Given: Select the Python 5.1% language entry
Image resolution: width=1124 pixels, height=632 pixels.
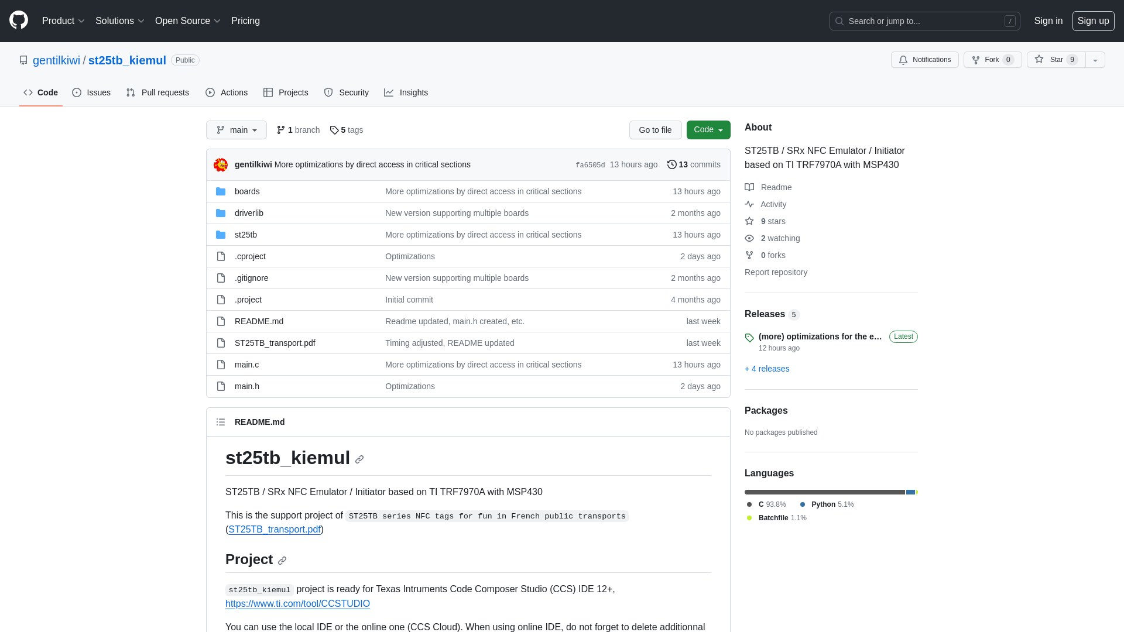Looking at the screenshot, I should pyautogui.click(x=827, y=504).
